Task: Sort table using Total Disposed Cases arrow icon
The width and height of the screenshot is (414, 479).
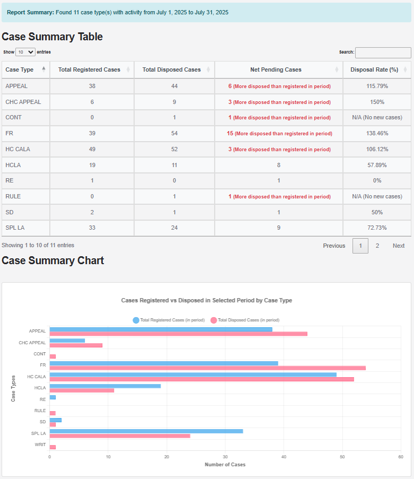Action: (209, 69)
